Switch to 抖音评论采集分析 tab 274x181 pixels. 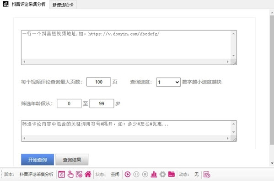pyautogui.click(x=24, y=4)
